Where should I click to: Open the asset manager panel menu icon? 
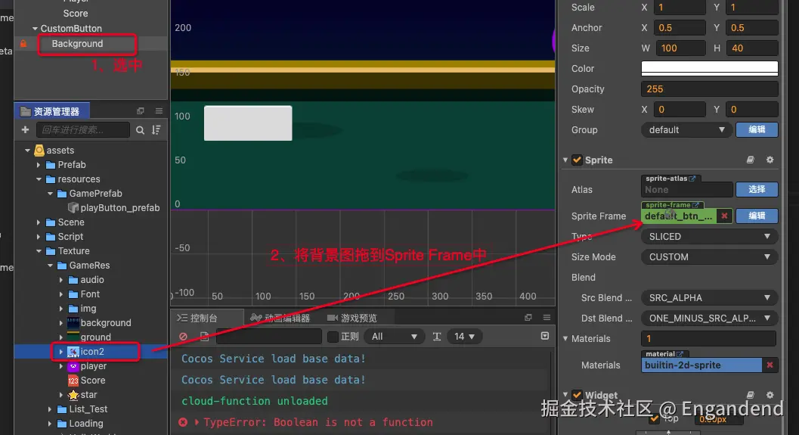159,111
